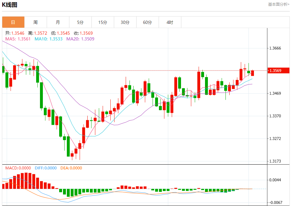Click the -0.0067 MACD axis label
292x206 pixels.
point(275,202)
